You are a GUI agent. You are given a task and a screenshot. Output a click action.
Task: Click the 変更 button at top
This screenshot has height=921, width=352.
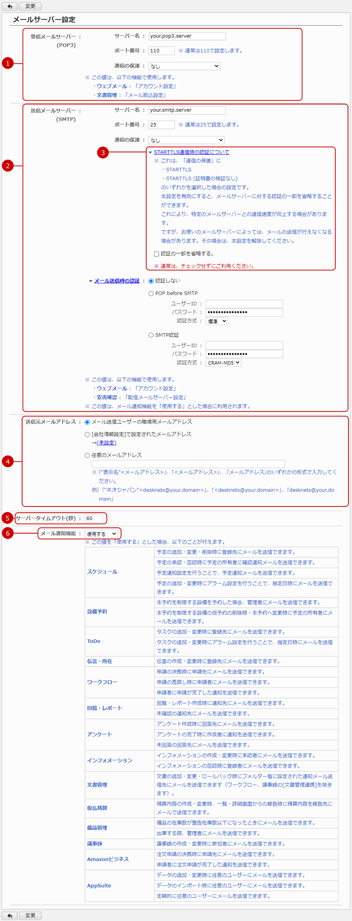[x=31, y=6]
